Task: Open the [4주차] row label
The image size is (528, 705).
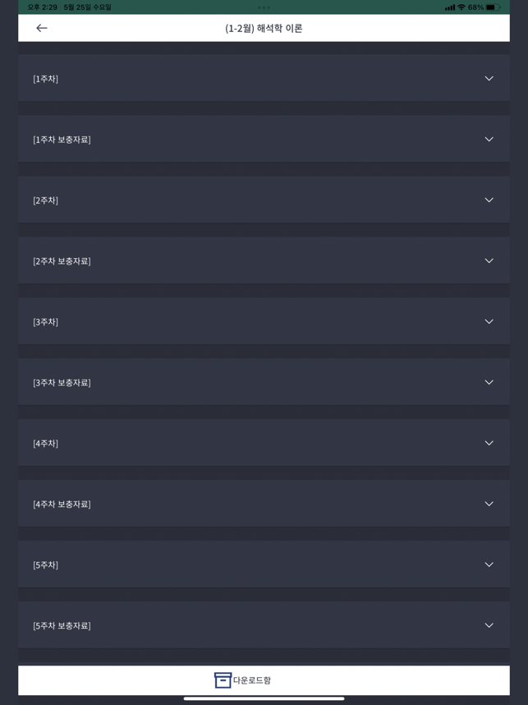Action: [45, 444]
